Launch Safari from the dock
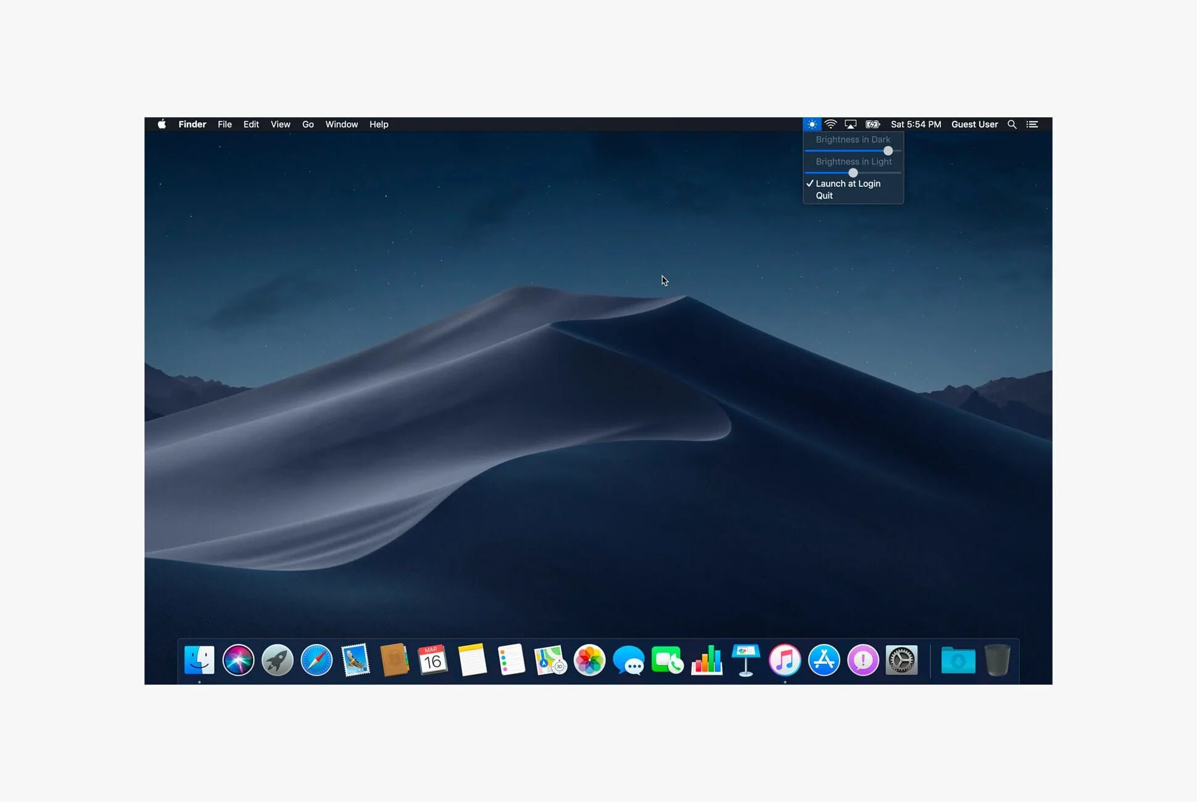This screenshot has height=802, width=1197. pyautogui.click(x=317, y=660)
